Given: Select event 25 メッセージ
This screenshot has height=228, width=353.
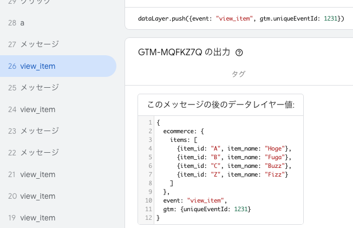Looking at the screenshot, I should click(x=58, y=88).
